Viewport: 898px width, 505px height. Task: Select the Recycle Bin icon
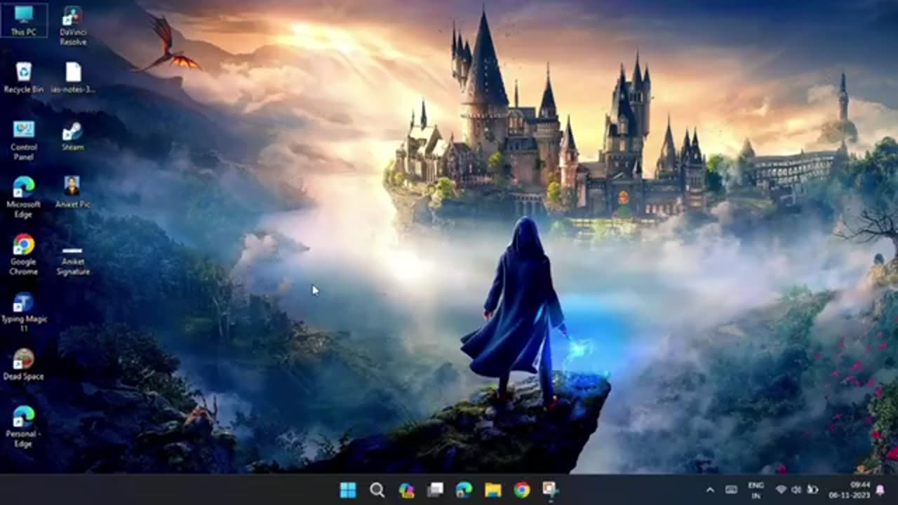click(24, 77)
